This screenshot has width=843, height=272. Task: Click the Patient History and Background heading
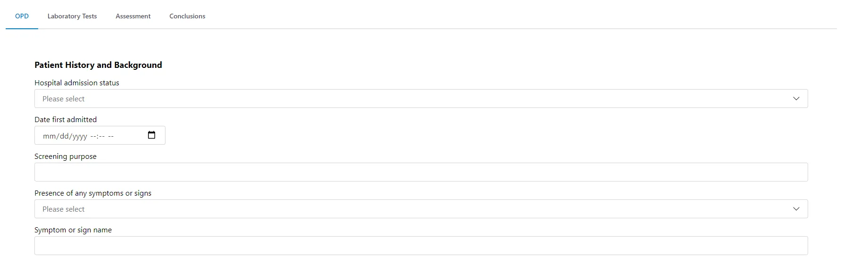98,65
